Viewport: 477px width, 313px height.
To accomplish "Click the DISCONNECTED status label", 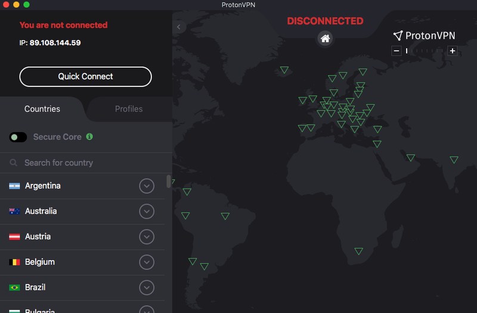I will pyautogui.click(x=325, y=21).
